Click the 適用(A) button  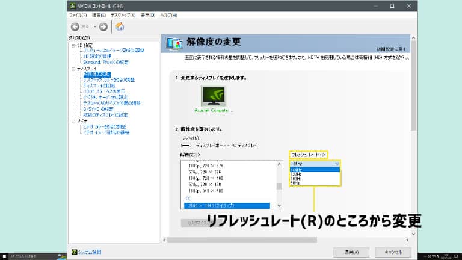point(351,252)
